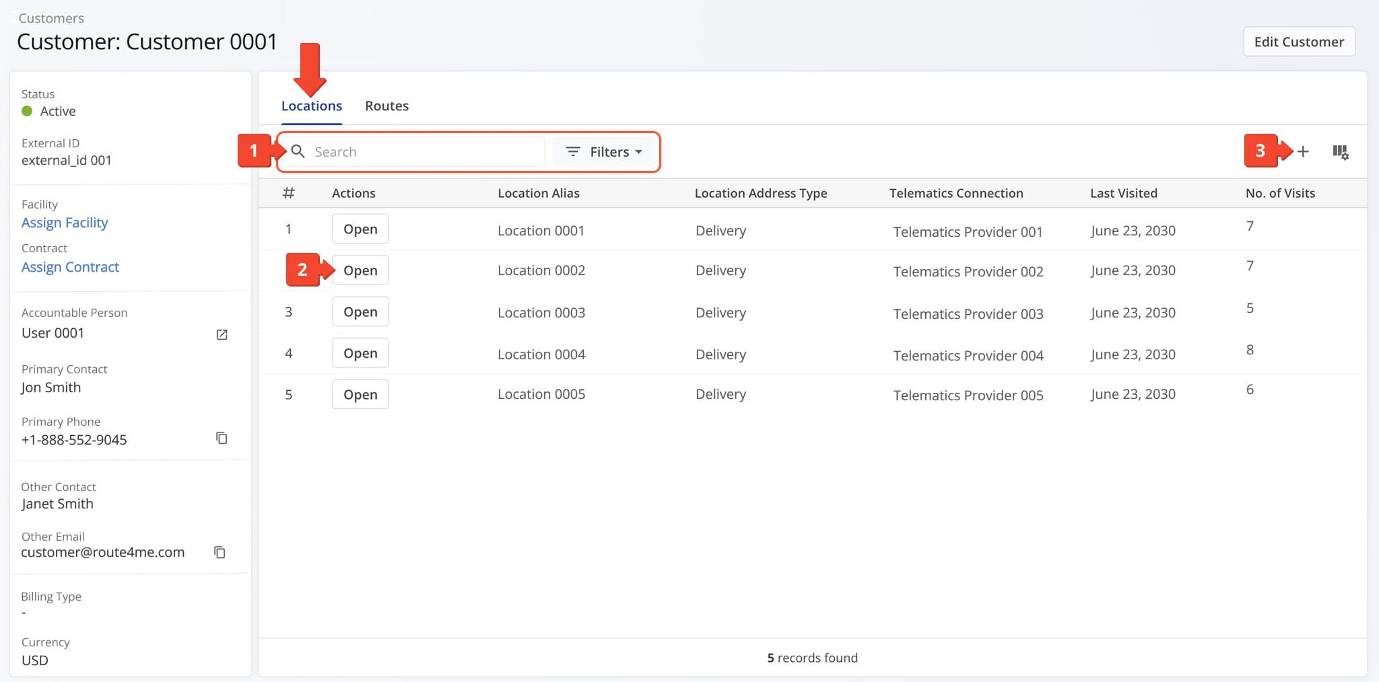Select the Locations tab
Image resolution: width=1379 pixels, height=682 pixels.
pyautogui.click(x=311, y=106)
